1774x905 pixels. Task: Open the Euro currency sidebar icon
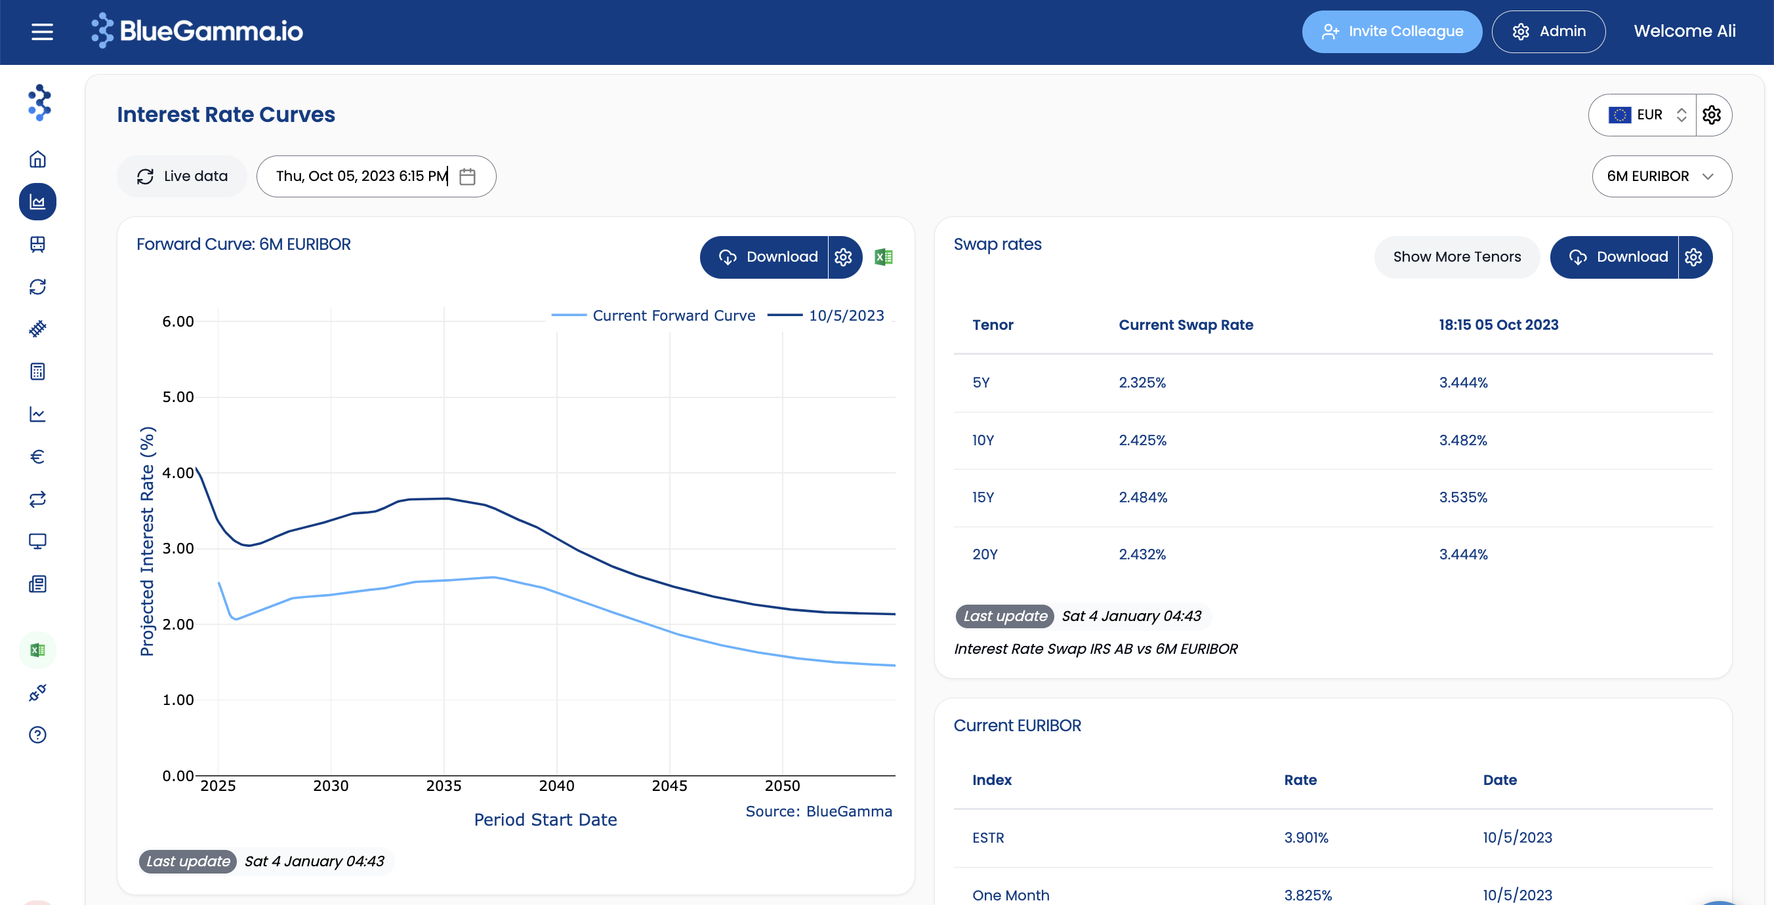coord(38,456)
